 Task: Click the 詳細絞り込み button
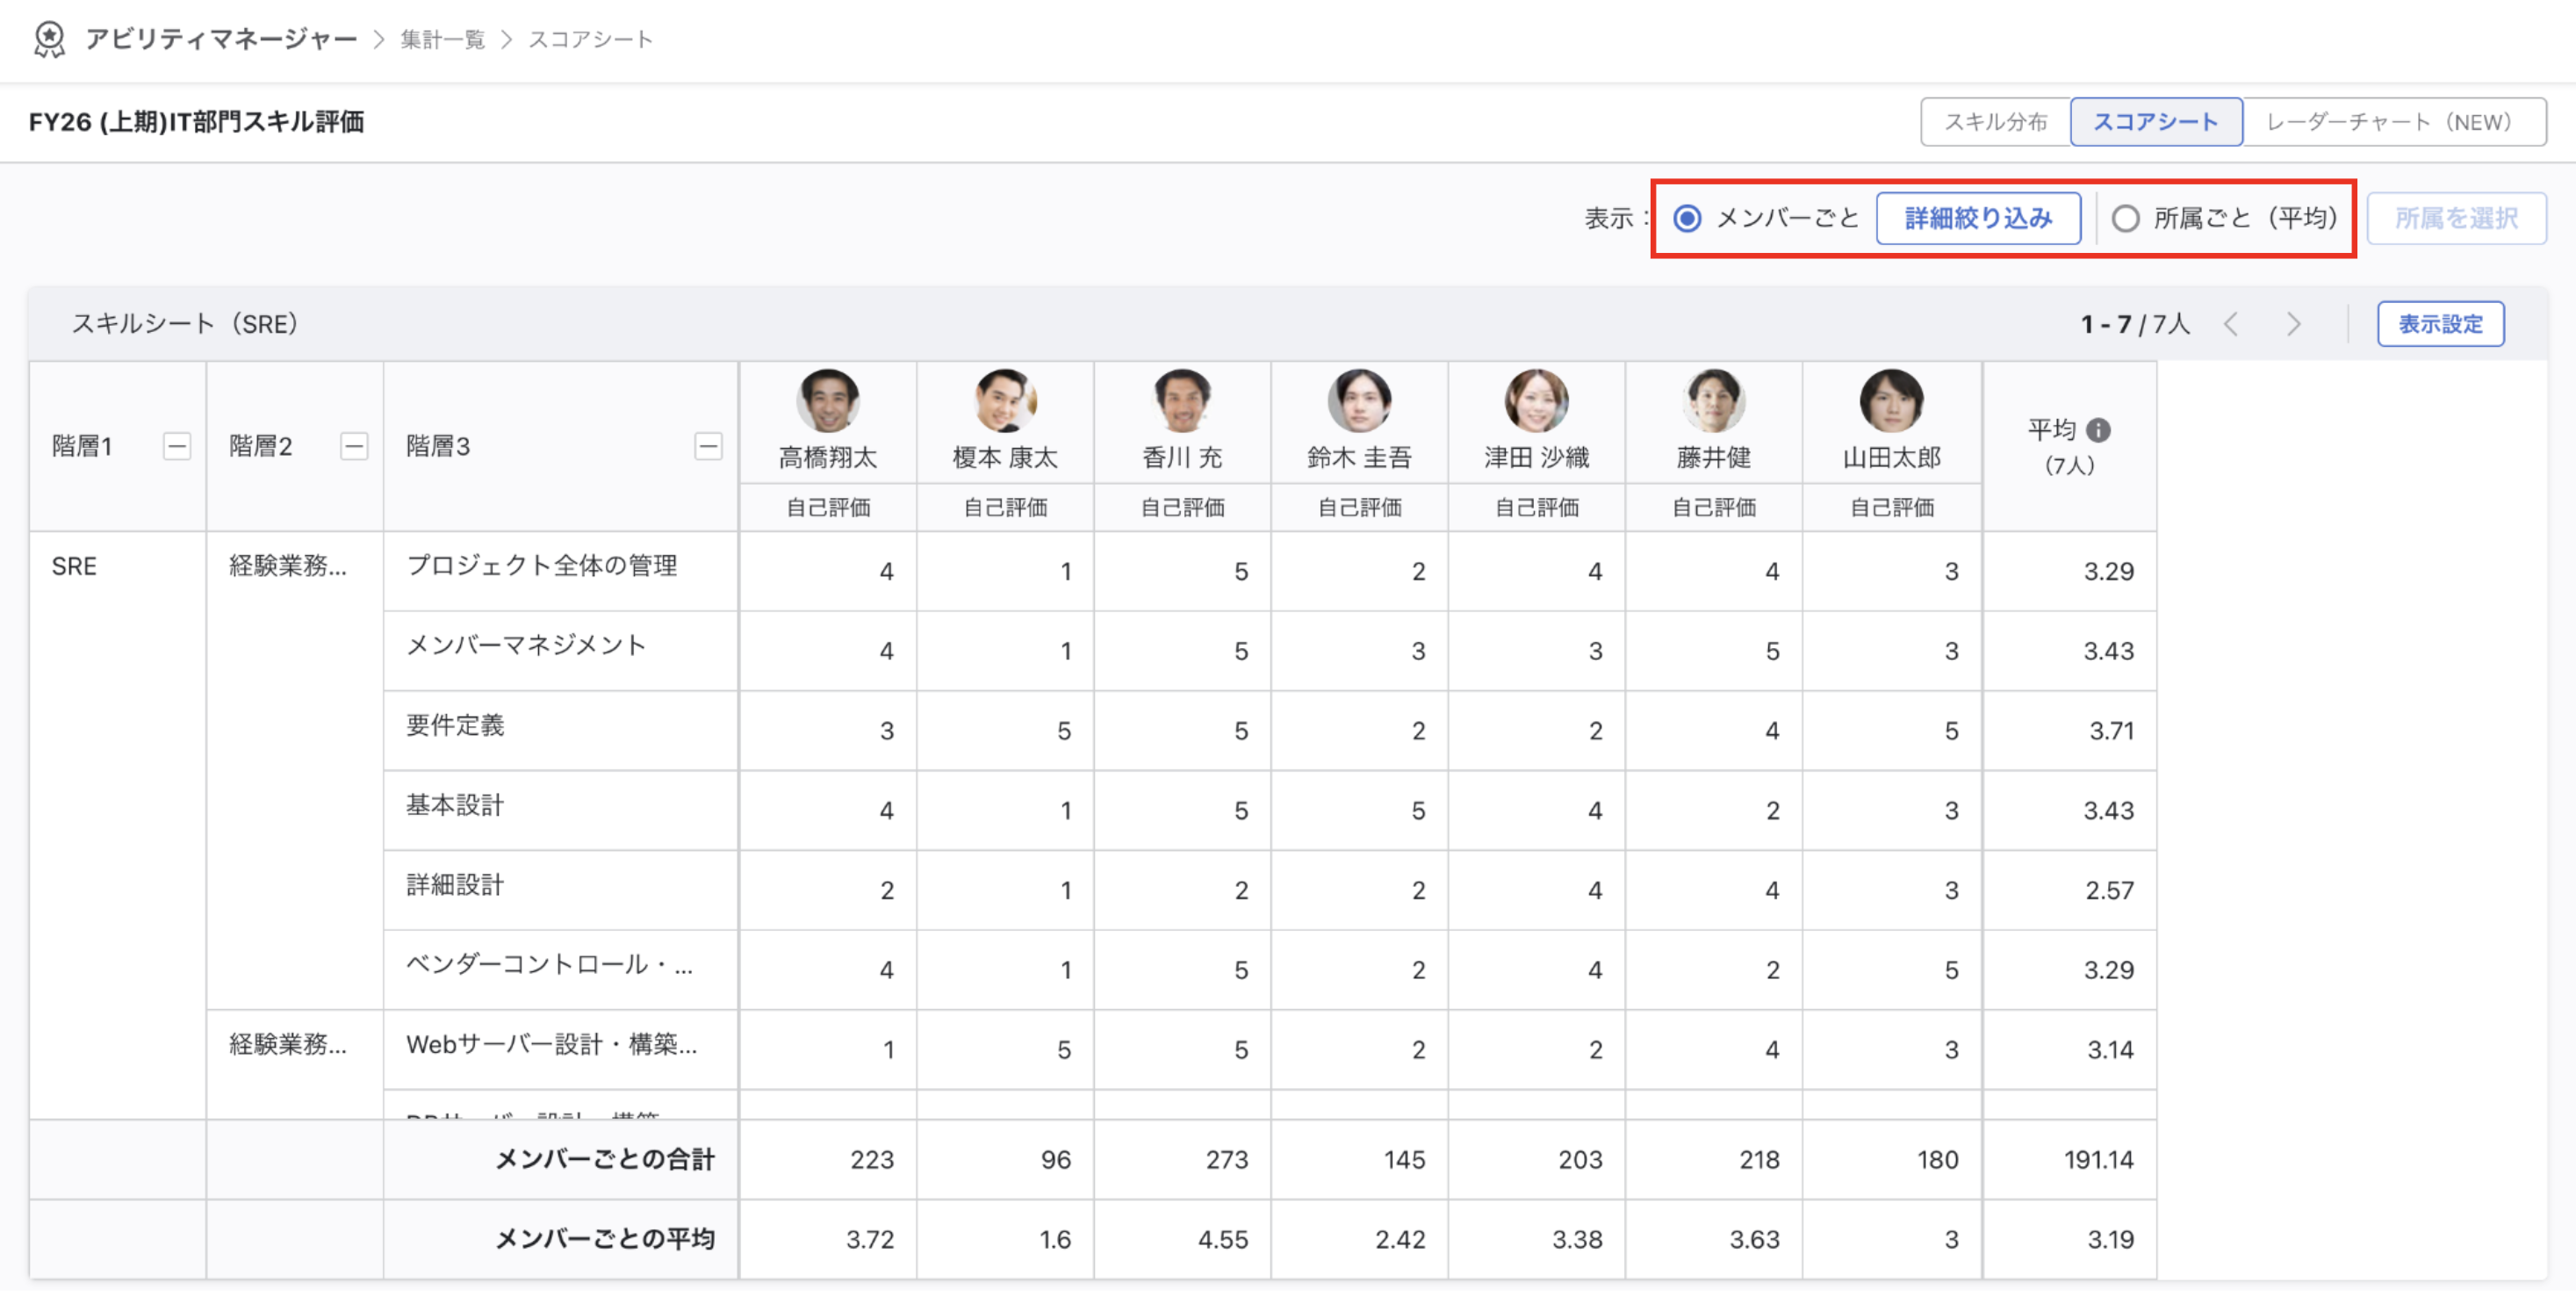(1978, 218)
